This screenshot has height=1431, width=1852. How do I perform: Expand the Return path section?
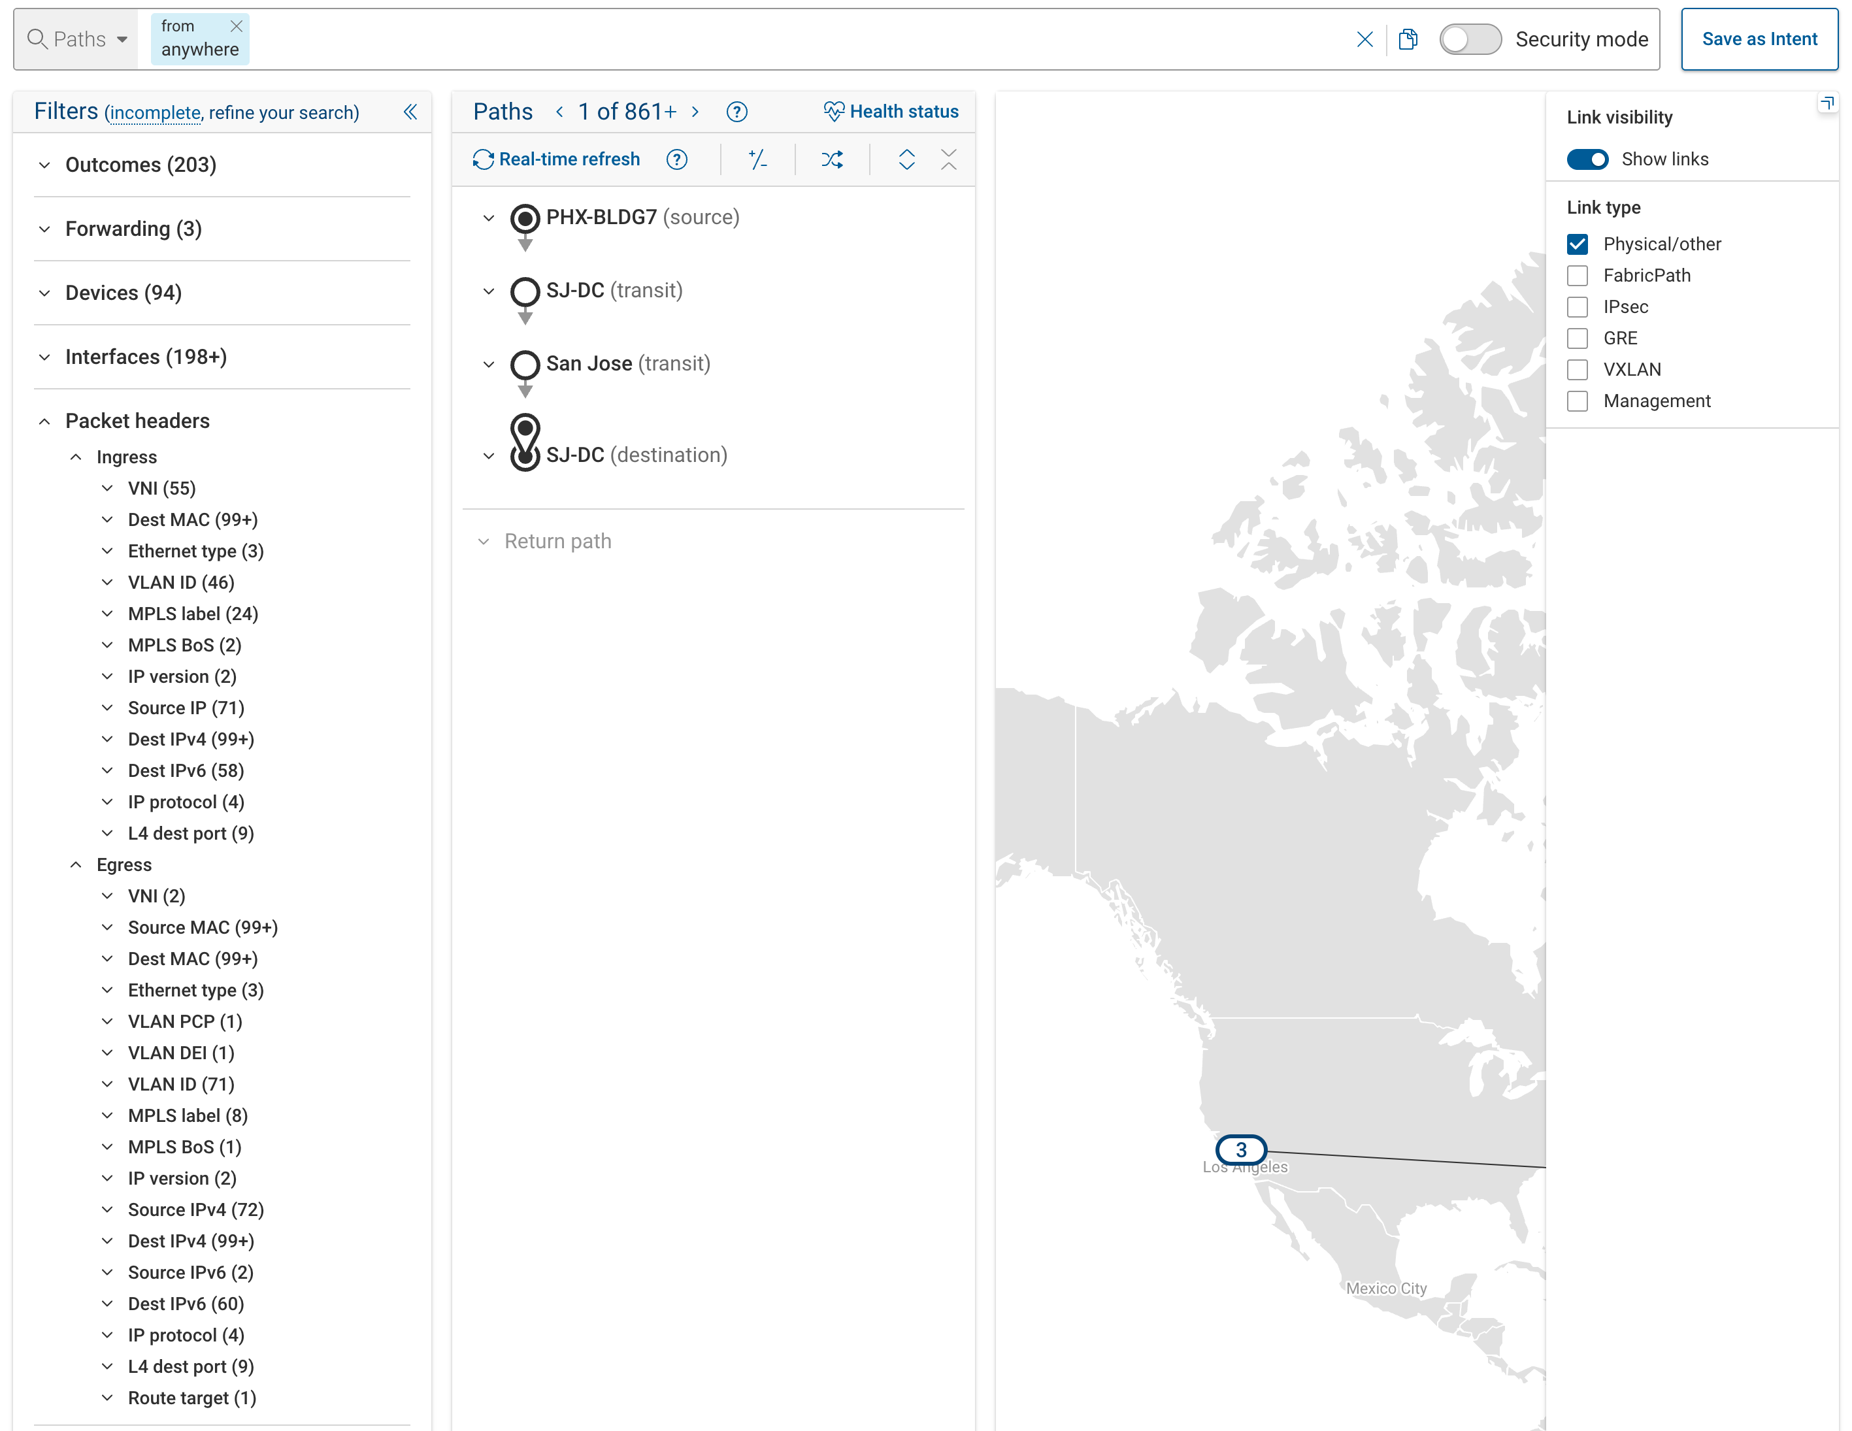484,541
